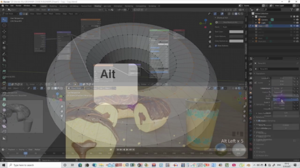Expand the Light item in outliner

[256, 23]
